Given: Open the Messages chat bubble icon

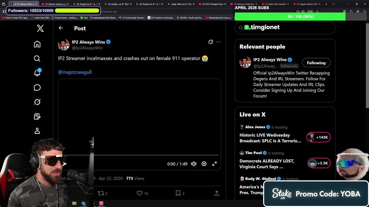Looking at the screenshot, I should [x=37, y=87].
